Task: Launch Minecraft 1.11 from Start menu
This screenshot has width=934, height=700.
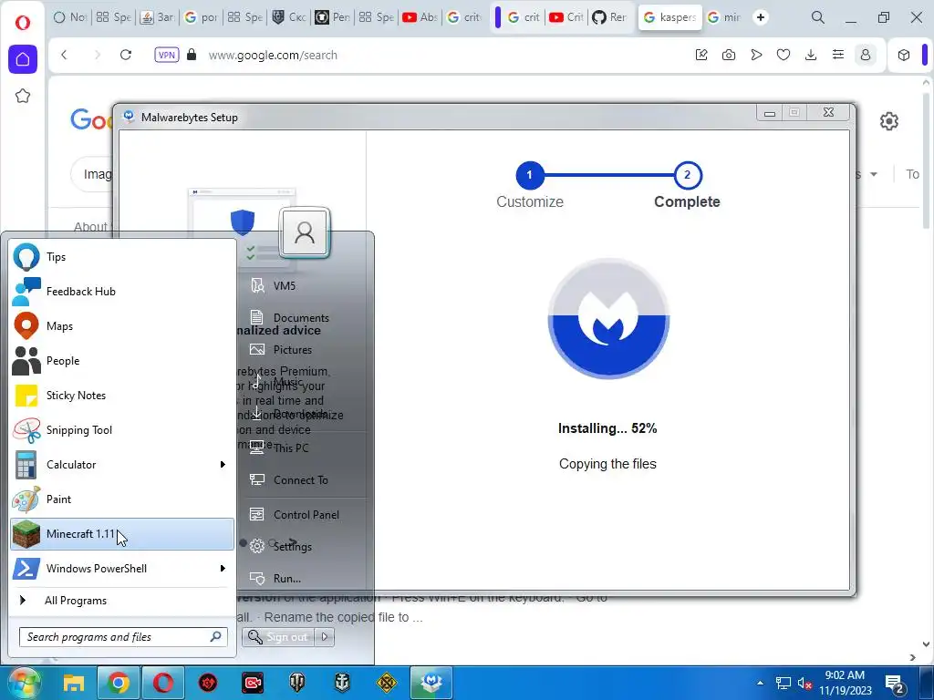Action: click(x=122, y=534)
